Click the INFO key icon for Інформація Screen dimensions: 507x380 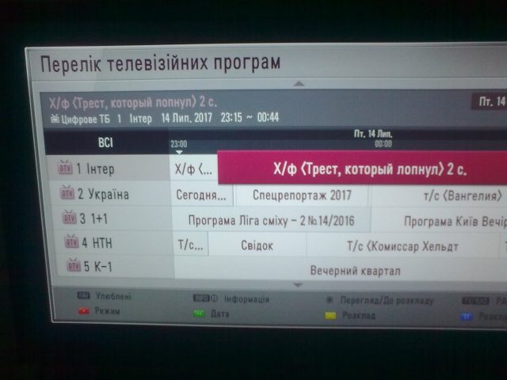(x=205, y=298)
